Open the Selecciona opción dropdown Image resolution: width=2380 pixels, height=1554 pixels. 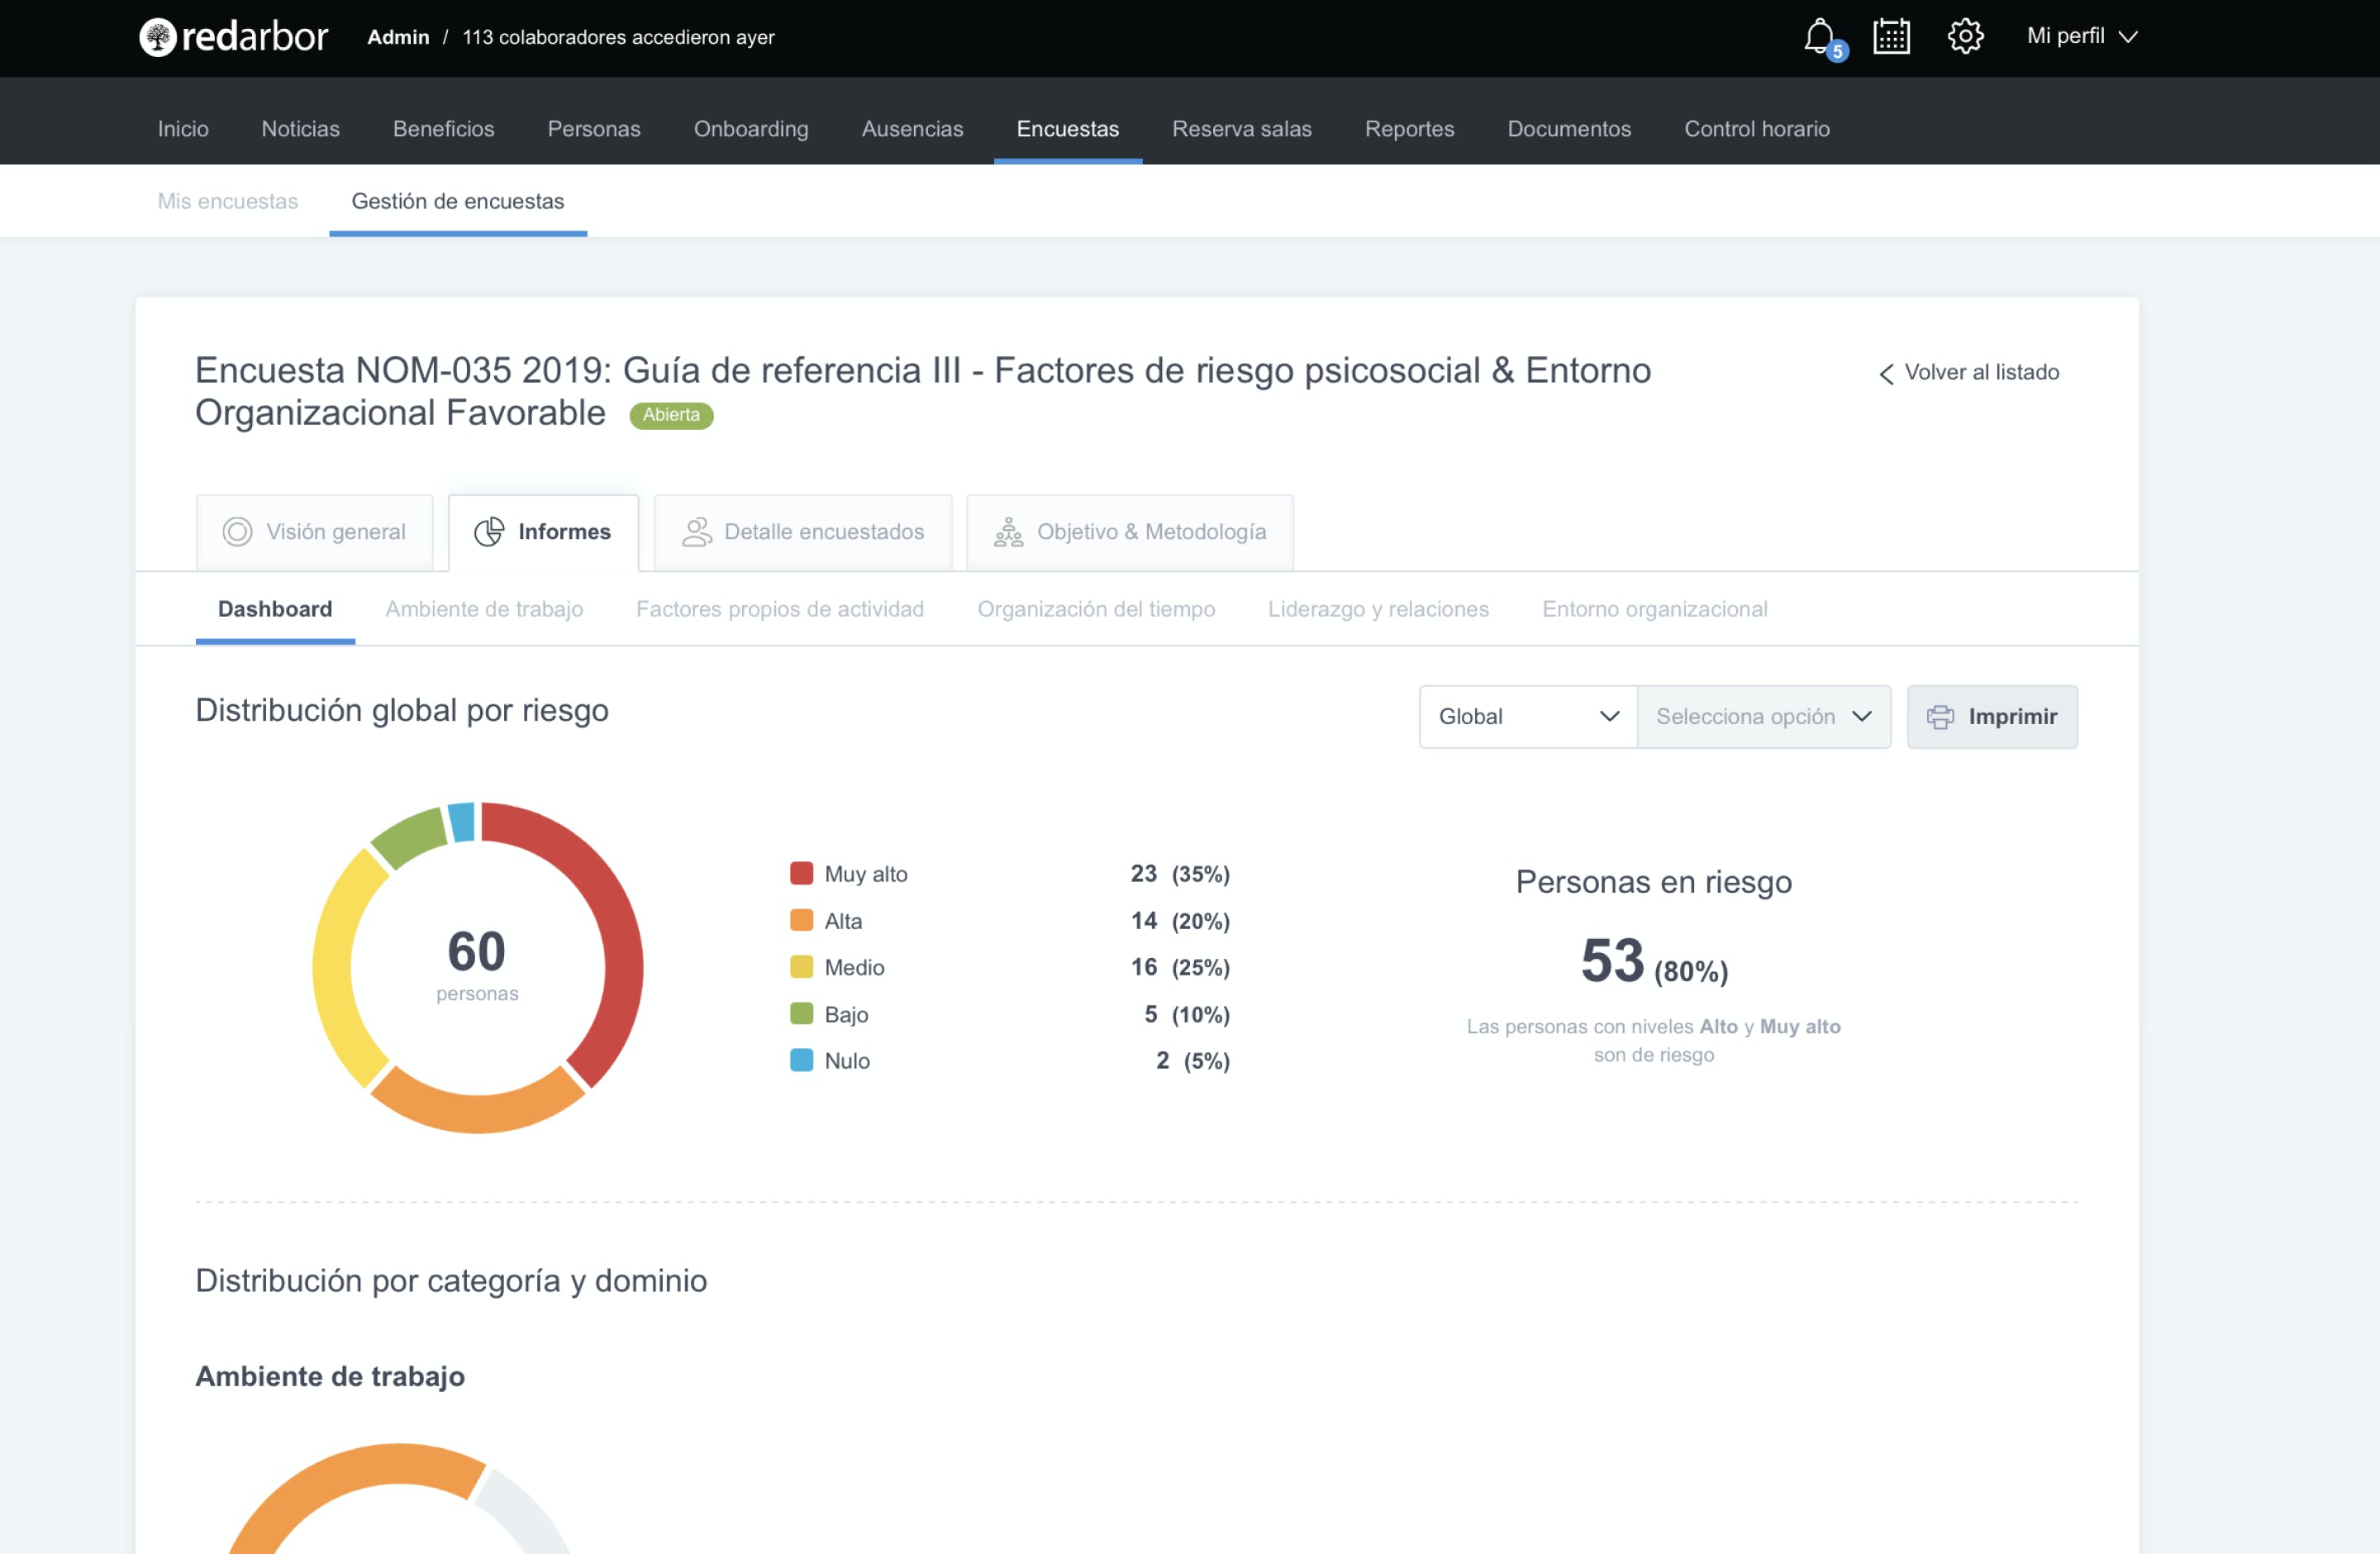pos(1763,717)
